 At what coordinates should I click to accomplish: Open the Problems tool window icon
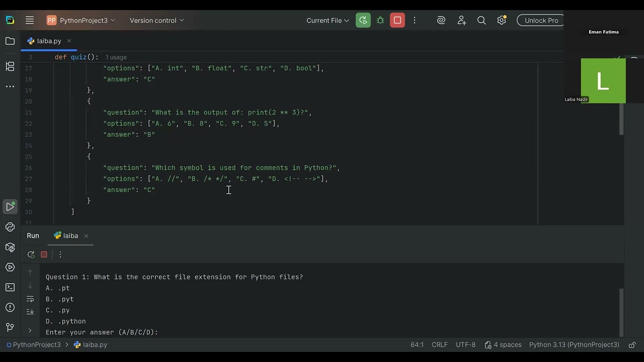point(10,308)
